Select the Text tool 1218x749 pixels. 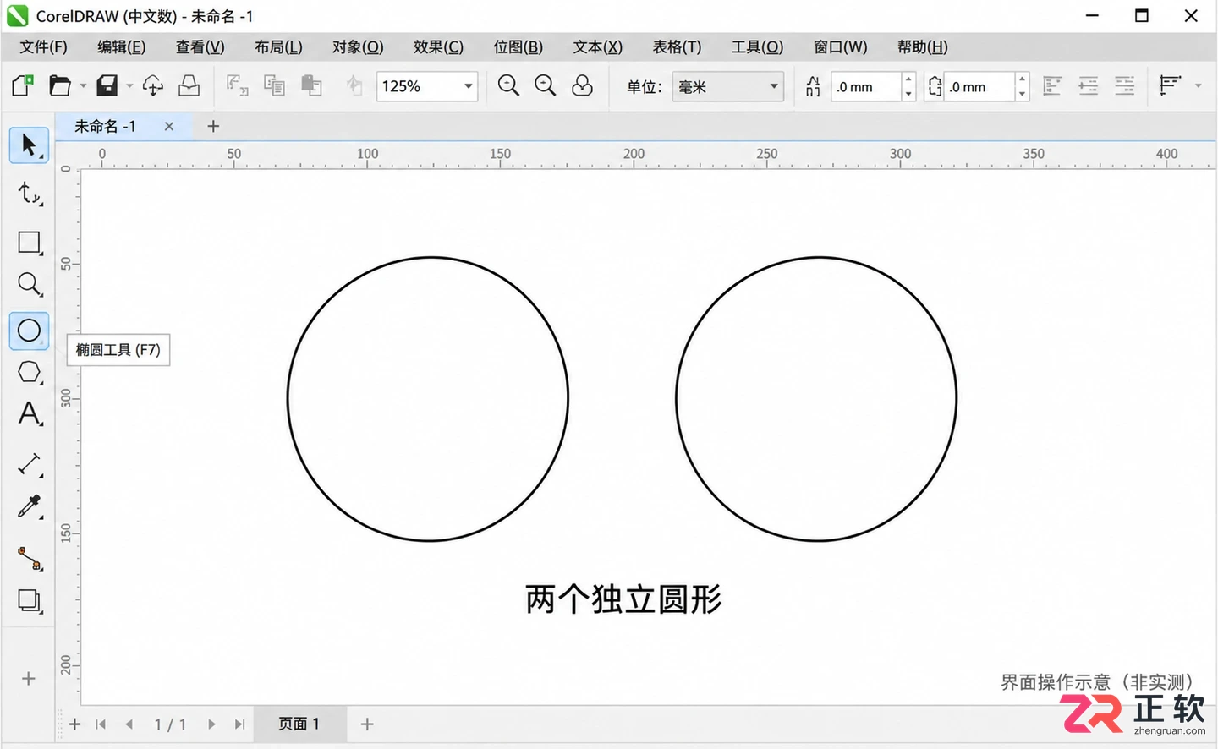29,414
